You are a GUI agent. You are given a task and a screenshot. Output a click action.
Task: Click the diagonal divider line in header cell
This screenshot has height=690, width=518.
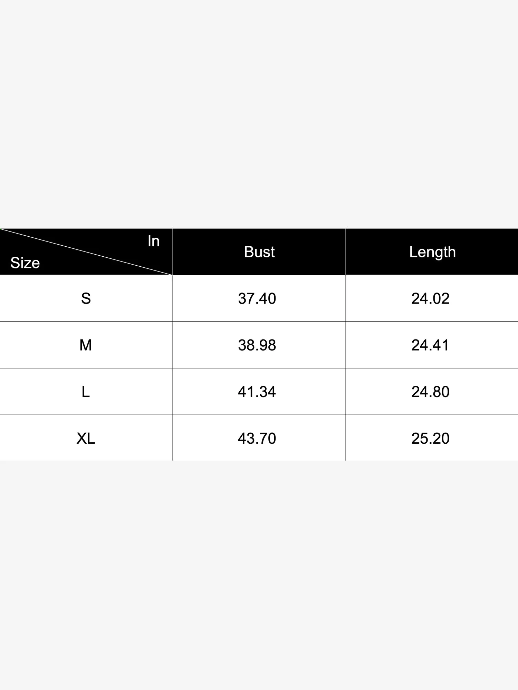tap(86, 252)
